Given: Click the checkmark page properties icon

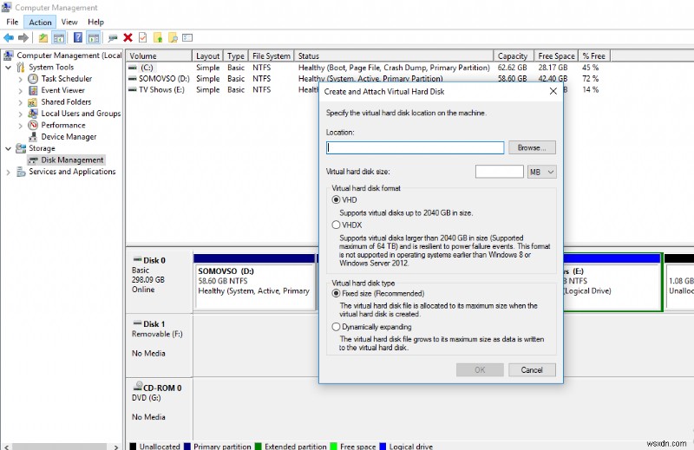Looking at the screenshot, I should tap(142, 37).
